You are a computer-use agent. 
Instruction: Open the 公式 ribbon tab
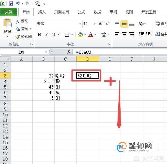[81, 12]
